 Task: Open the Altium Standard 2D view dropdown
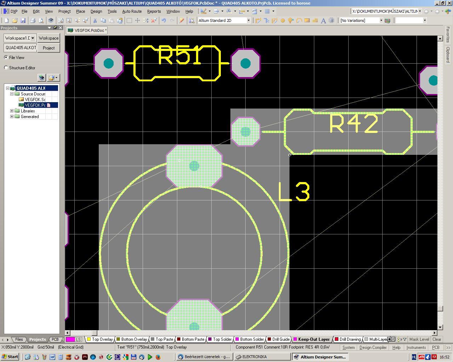(x=248, y=21)
